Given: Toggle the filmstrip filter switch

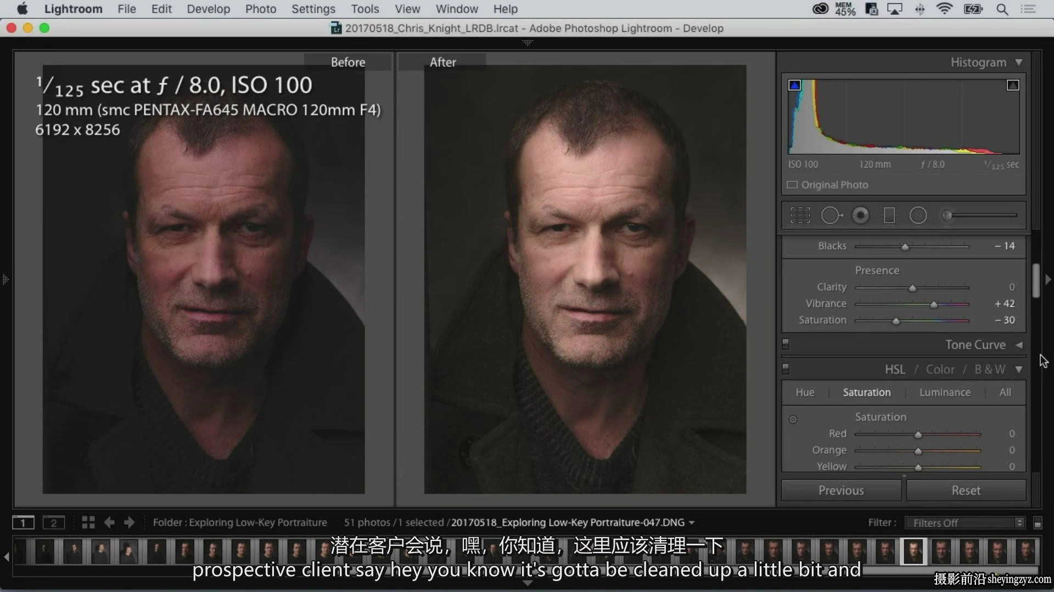Looking at the screenshot, I should (1038, 523).
